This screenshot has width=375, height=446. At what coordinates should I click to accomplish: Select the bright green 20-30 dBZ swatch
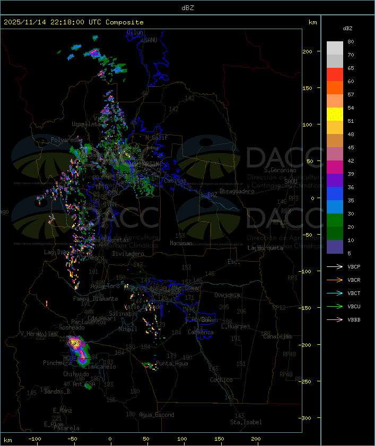335,220
